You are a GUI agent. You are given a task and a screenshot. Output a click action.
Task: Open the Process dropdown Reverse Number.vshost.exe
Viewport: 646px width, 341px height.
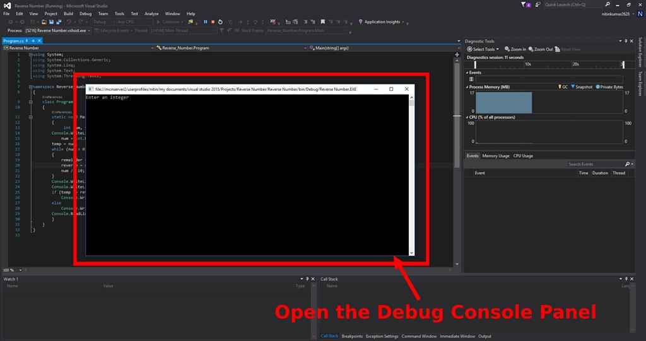click(x=57, y=30)
